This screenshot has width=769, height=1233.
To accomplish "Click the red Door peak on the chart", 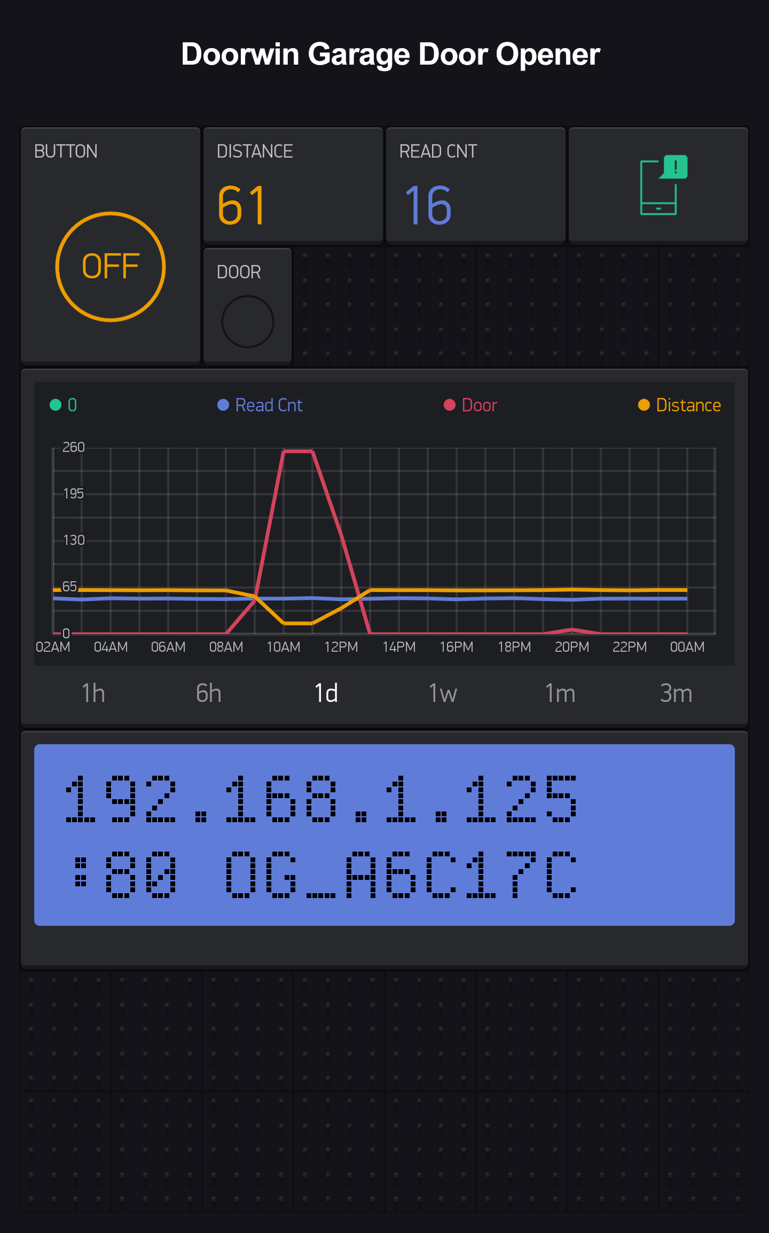I will (x=298, y=452).
